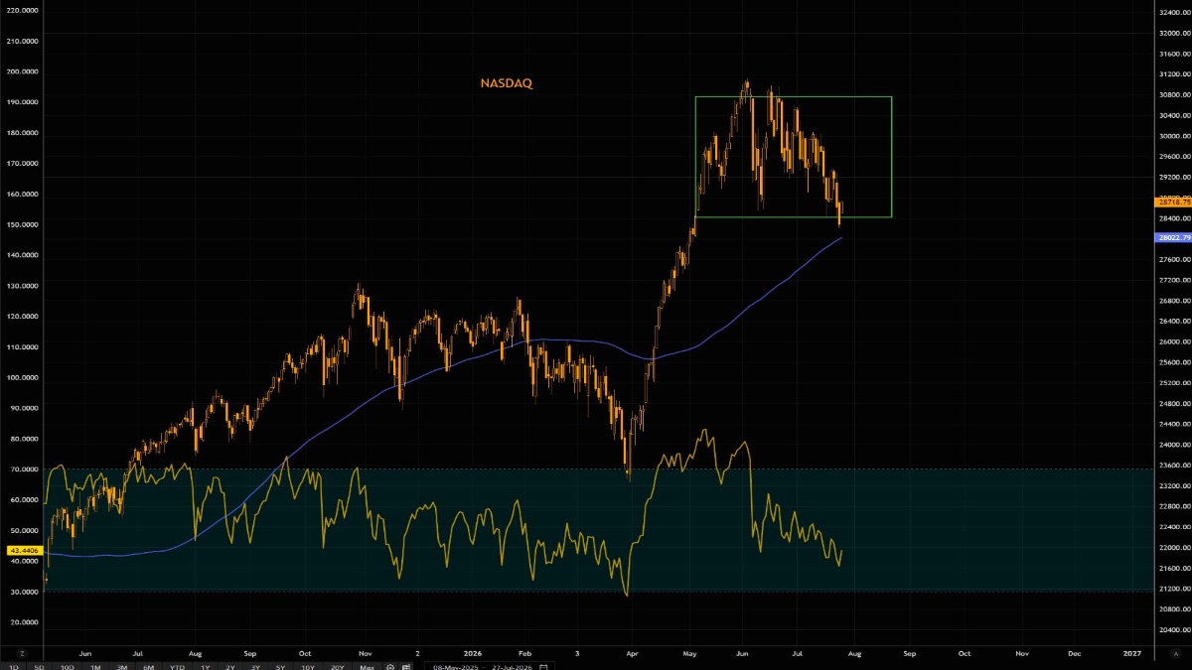Pick the 20Y range
This screenshot has height=670, width=1192.
[338, 667]
